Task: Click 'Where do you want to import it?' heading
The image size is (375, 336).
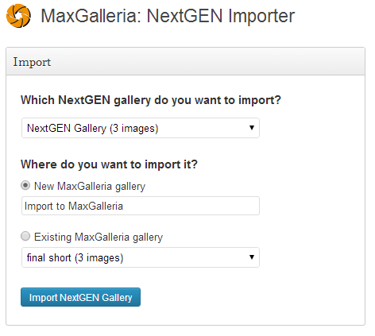Action: tap(109, 164)
